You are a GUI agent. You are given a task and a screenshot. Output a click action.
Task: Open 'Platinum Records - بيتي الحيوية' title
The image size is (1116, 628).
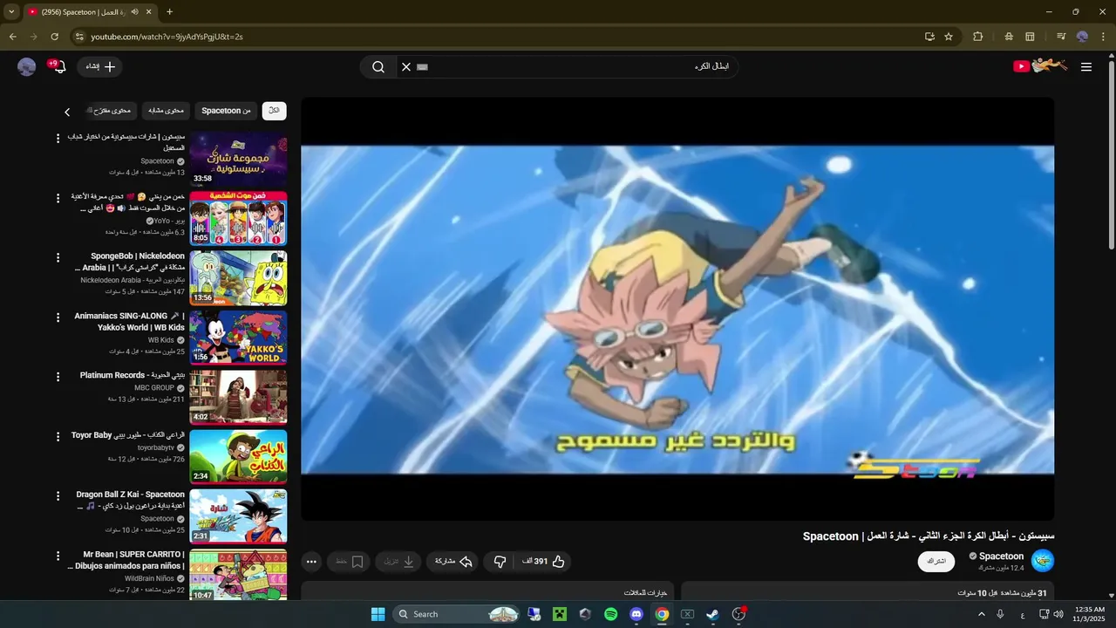coord(133,375)
